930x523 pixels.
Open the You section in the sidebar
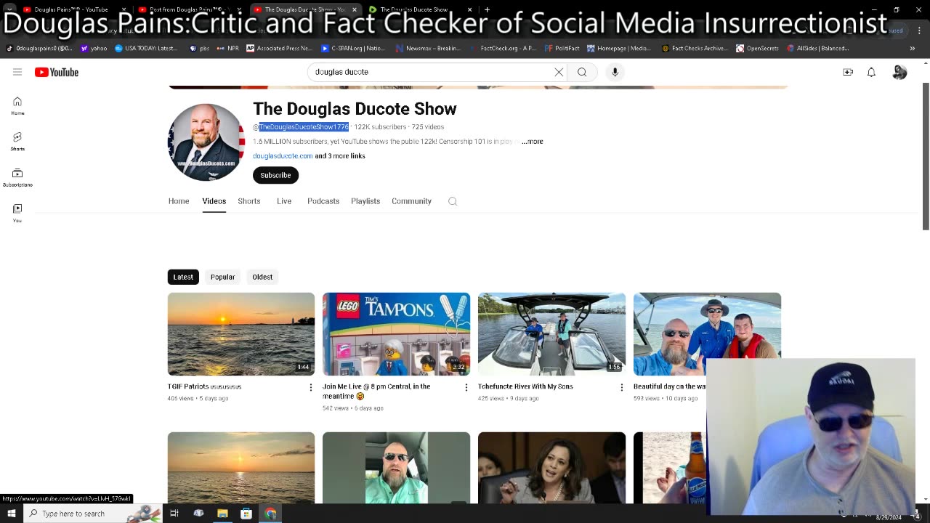(x=17, y=213)
